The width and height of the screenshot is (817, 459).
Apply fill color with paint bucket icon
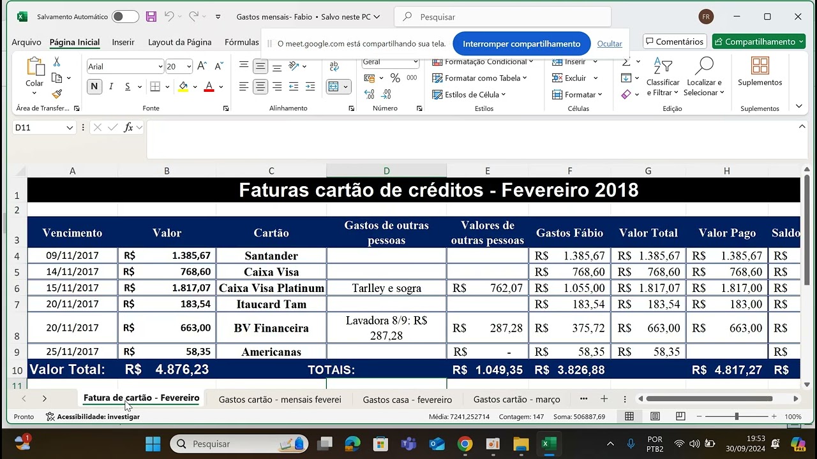pyautogui.click(x=183, y=87)
